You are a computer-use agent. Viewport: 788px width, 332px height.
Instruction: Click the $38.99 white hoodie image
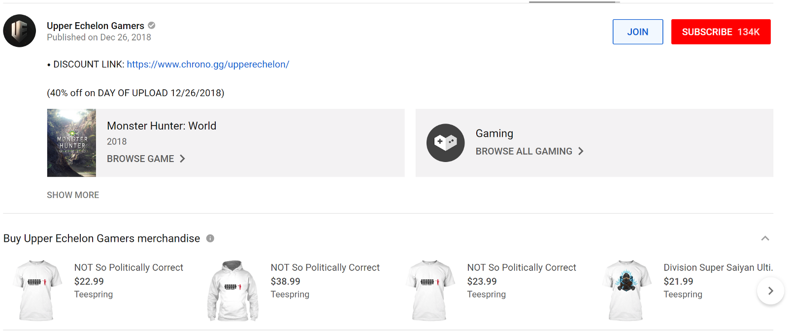(x=233, y=290)
